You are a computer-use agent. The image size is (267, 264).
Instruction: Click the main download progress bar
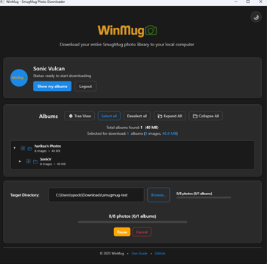coord(132,222)
